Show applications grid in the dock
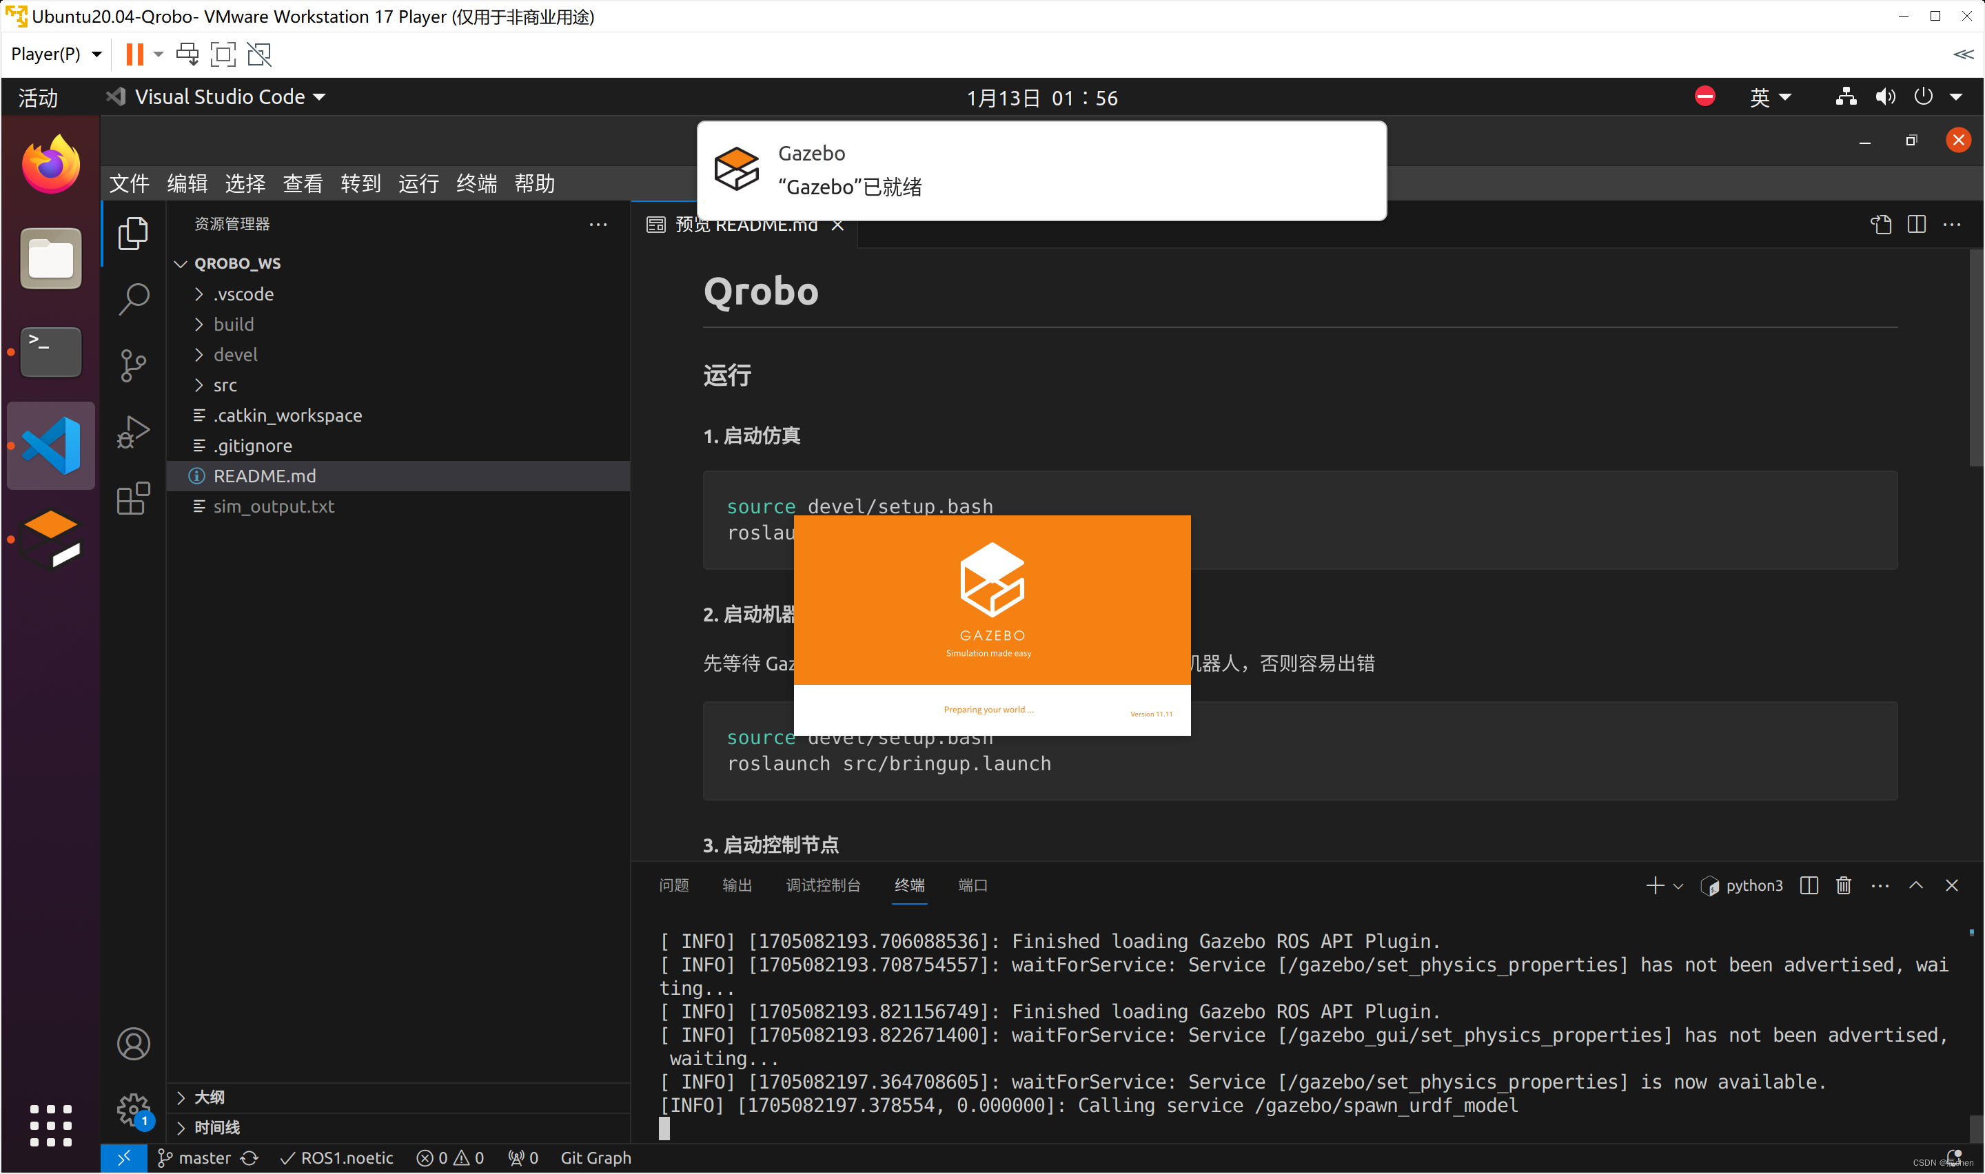Viewport: 1985px width, 1174px height. tap(50, 1126)
